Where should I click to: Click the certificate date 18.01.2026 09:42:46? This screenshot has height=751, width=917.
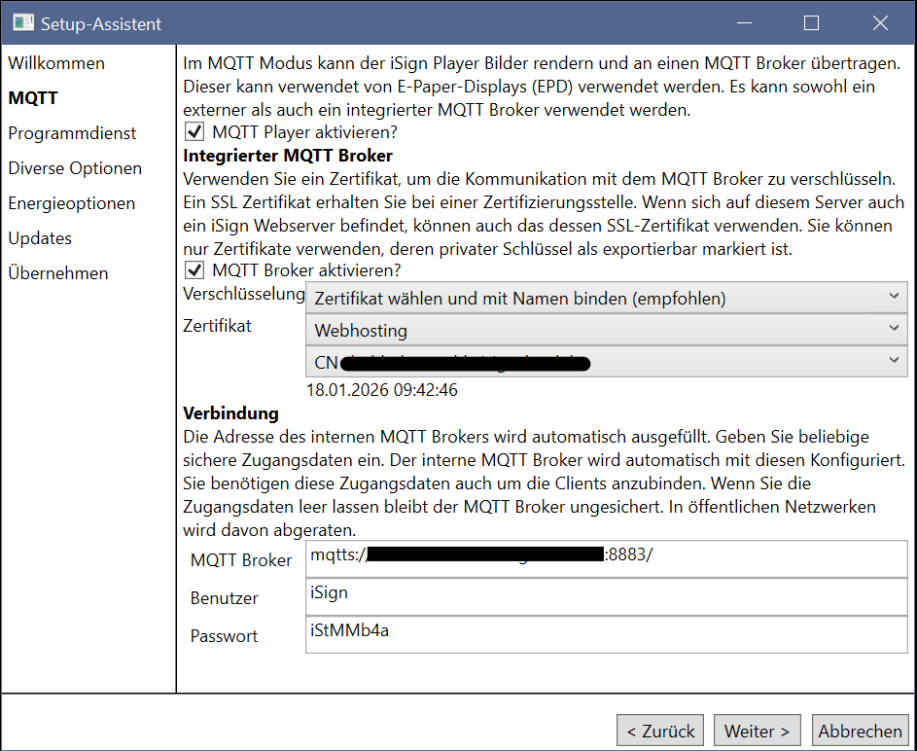click(382, 390)
